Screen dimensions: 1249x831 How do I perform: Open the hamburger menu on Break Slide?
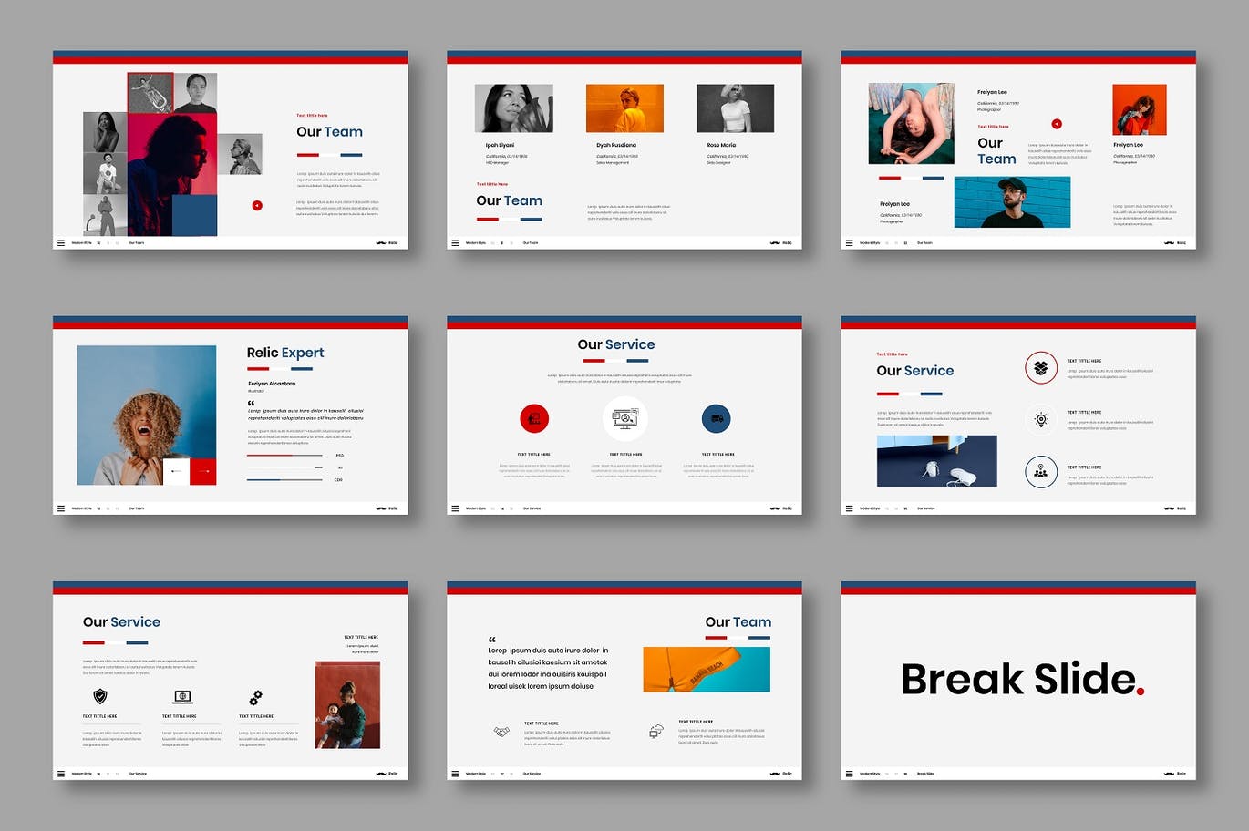click(849, 774)
